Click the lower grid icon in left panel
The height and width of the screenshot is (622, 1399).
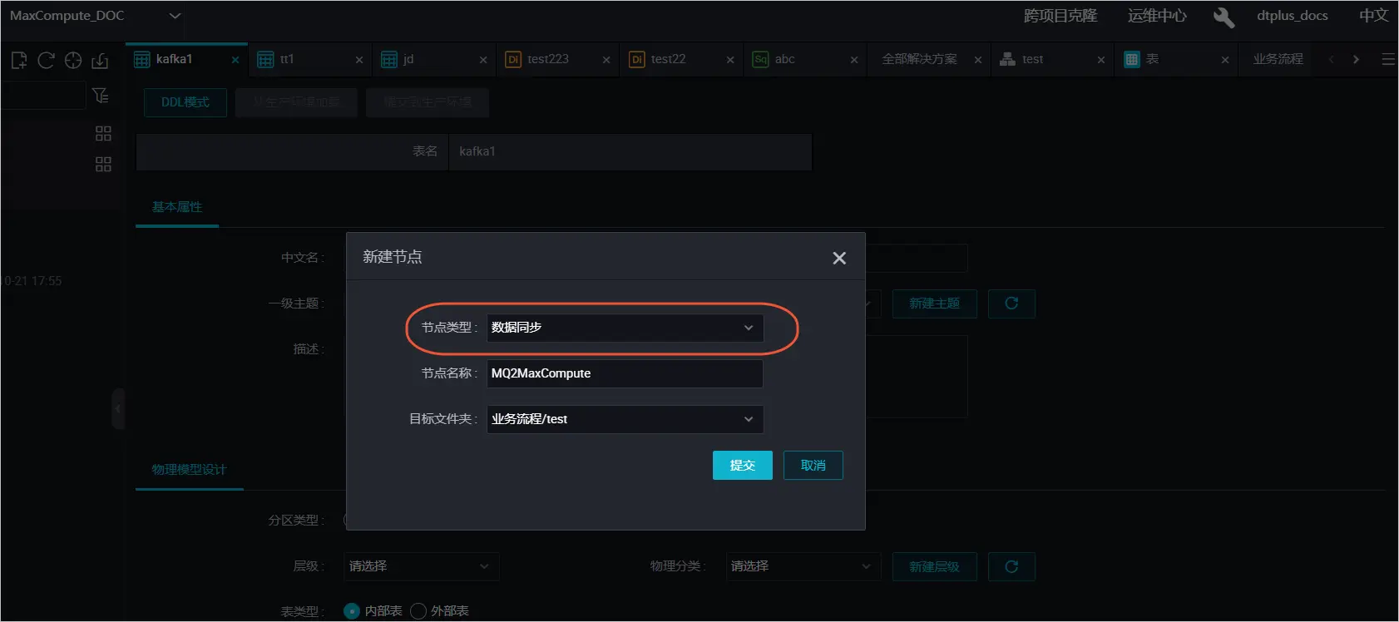coord(103,164)
